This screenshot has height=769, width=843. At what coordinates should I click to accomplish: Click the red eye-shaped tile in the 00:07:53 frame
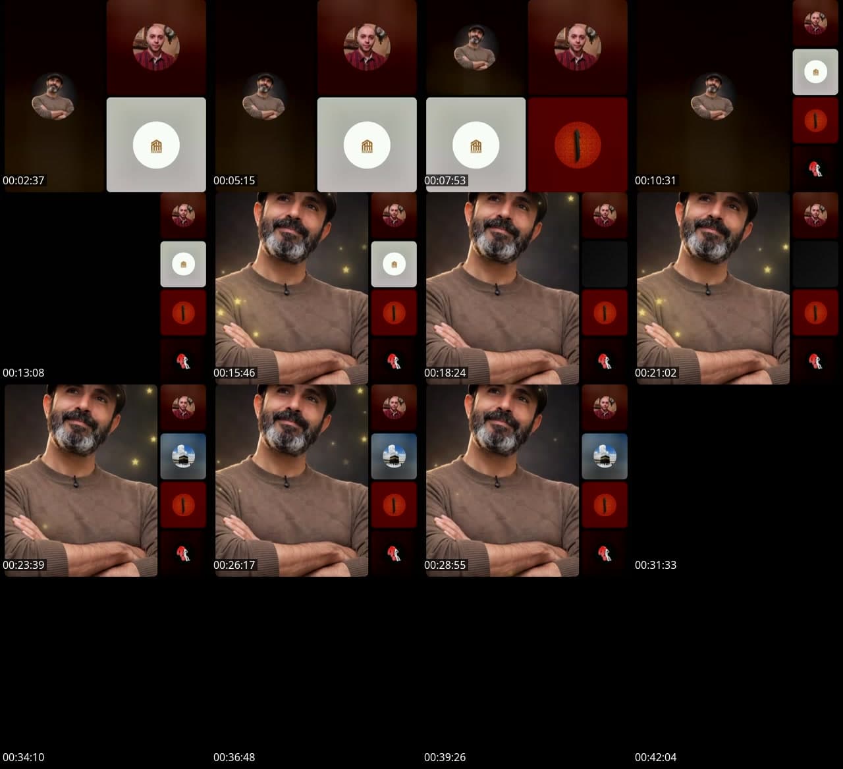pyautogui.click(x=578, y=145)
